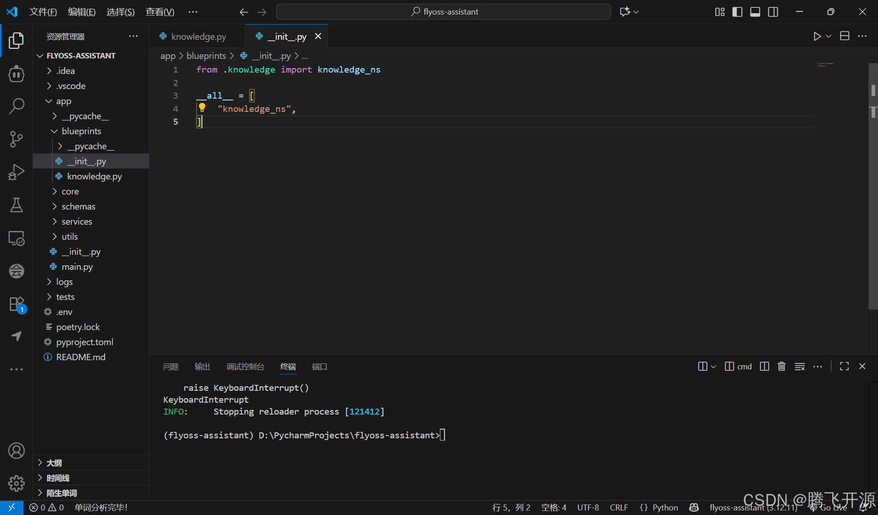Image resolution: width=878 pixels, height=515 pixels.
Task: Click the Run Python file play button
Action: click(817, 36)
